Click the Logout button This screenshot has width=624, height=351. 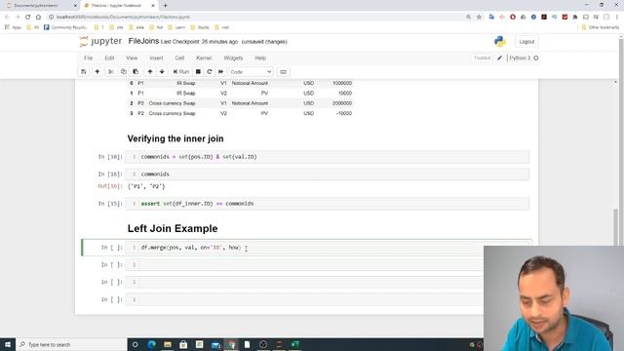pos(526,42)
